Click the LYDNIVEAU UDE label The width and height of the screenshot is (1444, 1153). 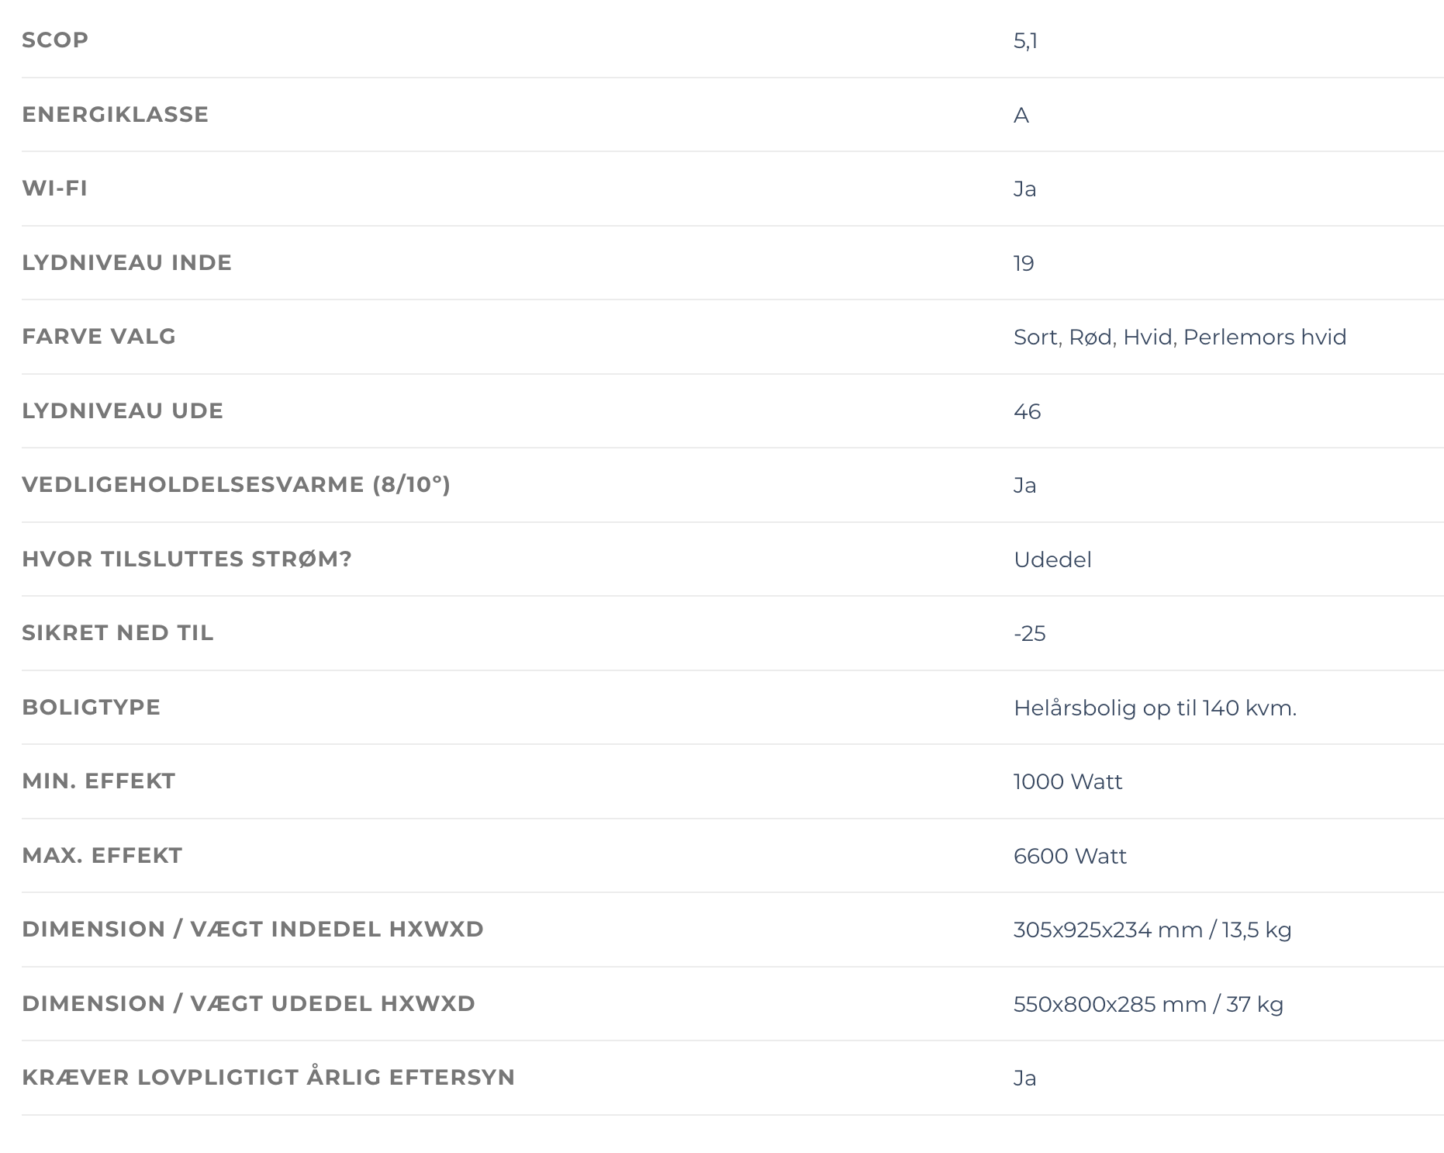pyautogui.click(x=123, y=410)
